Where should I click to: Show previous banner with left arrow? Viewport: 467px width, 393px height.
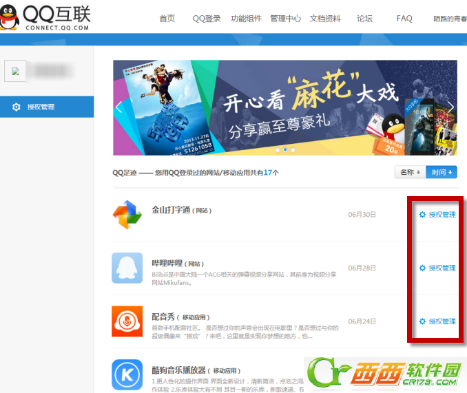click(119, 107)
